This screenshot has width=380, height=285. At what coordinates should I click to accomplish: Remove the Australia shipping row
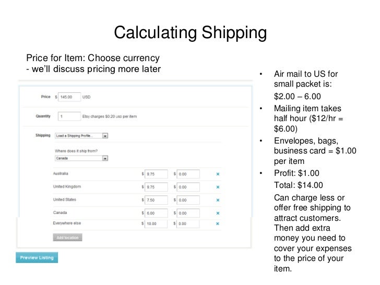[218, 174]
